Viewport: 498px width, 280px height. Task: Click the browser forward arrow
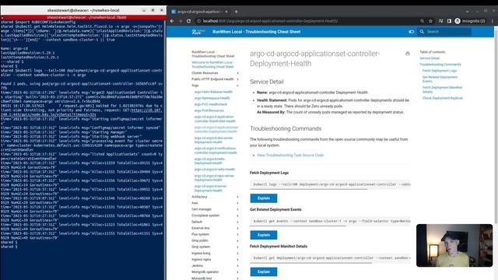tap(181, 21)
